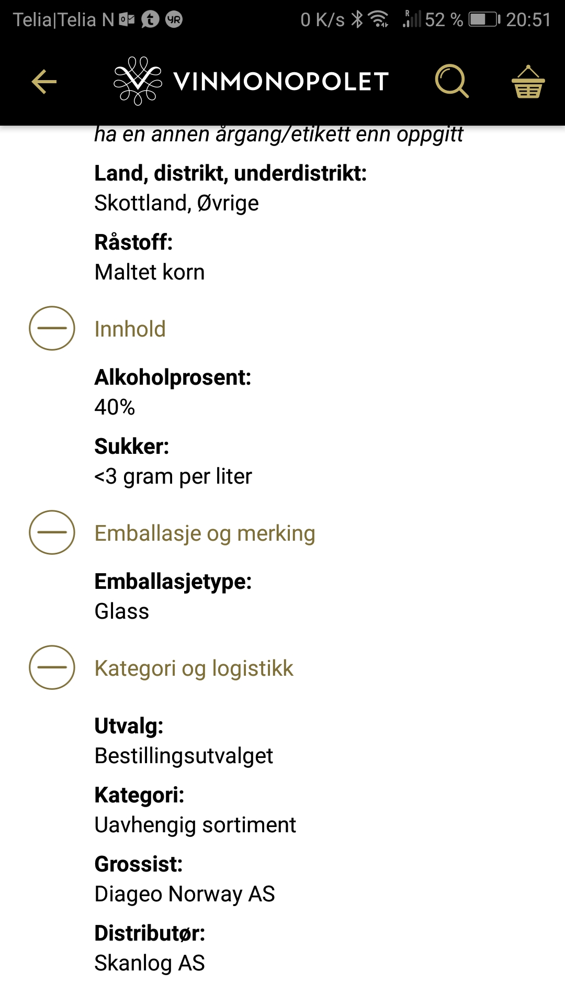Tap the Skottland, Øvrige value

coord(177,203)
